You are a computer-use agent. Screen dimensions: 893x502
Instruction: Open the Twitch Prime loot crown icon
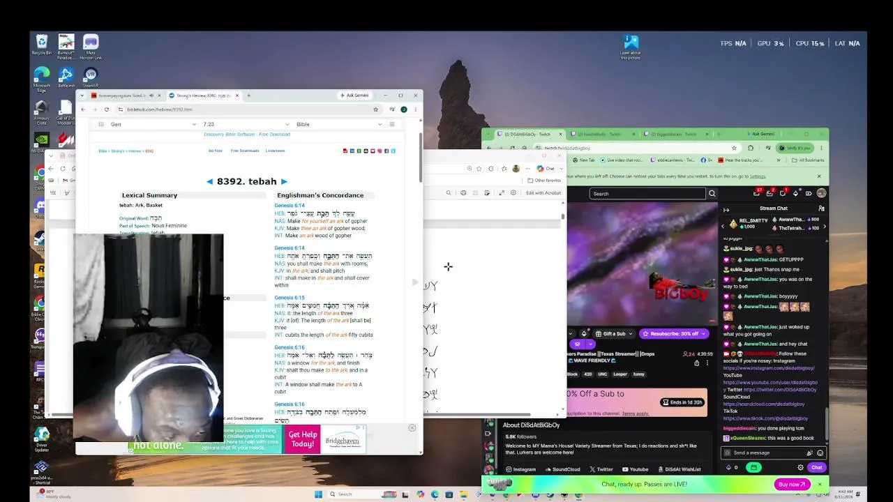[x=758, y=193]
